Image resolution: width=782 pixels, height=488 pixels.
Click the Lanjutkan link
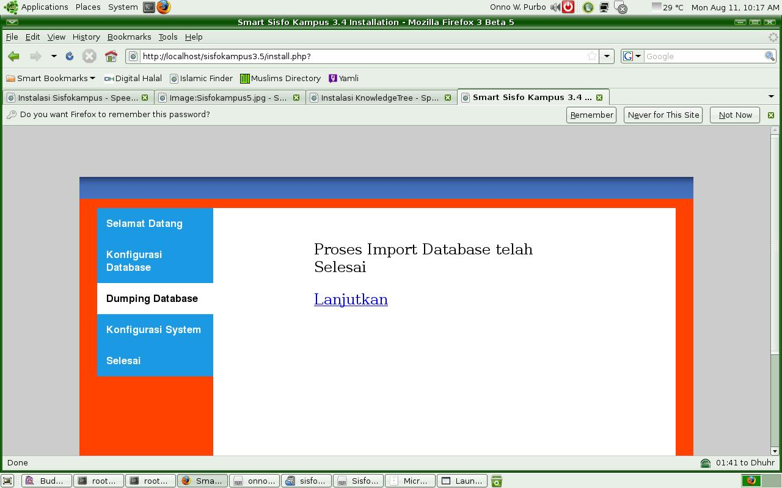pos(351,299)
